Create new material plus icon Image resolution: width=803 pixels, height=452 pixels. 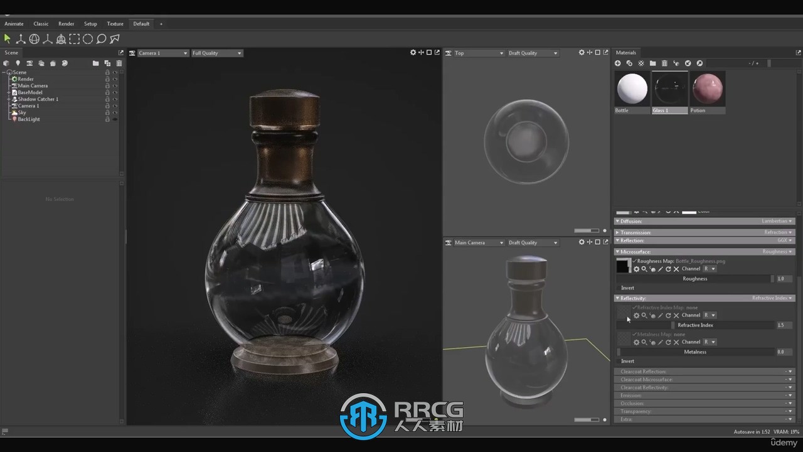(617, 63)
